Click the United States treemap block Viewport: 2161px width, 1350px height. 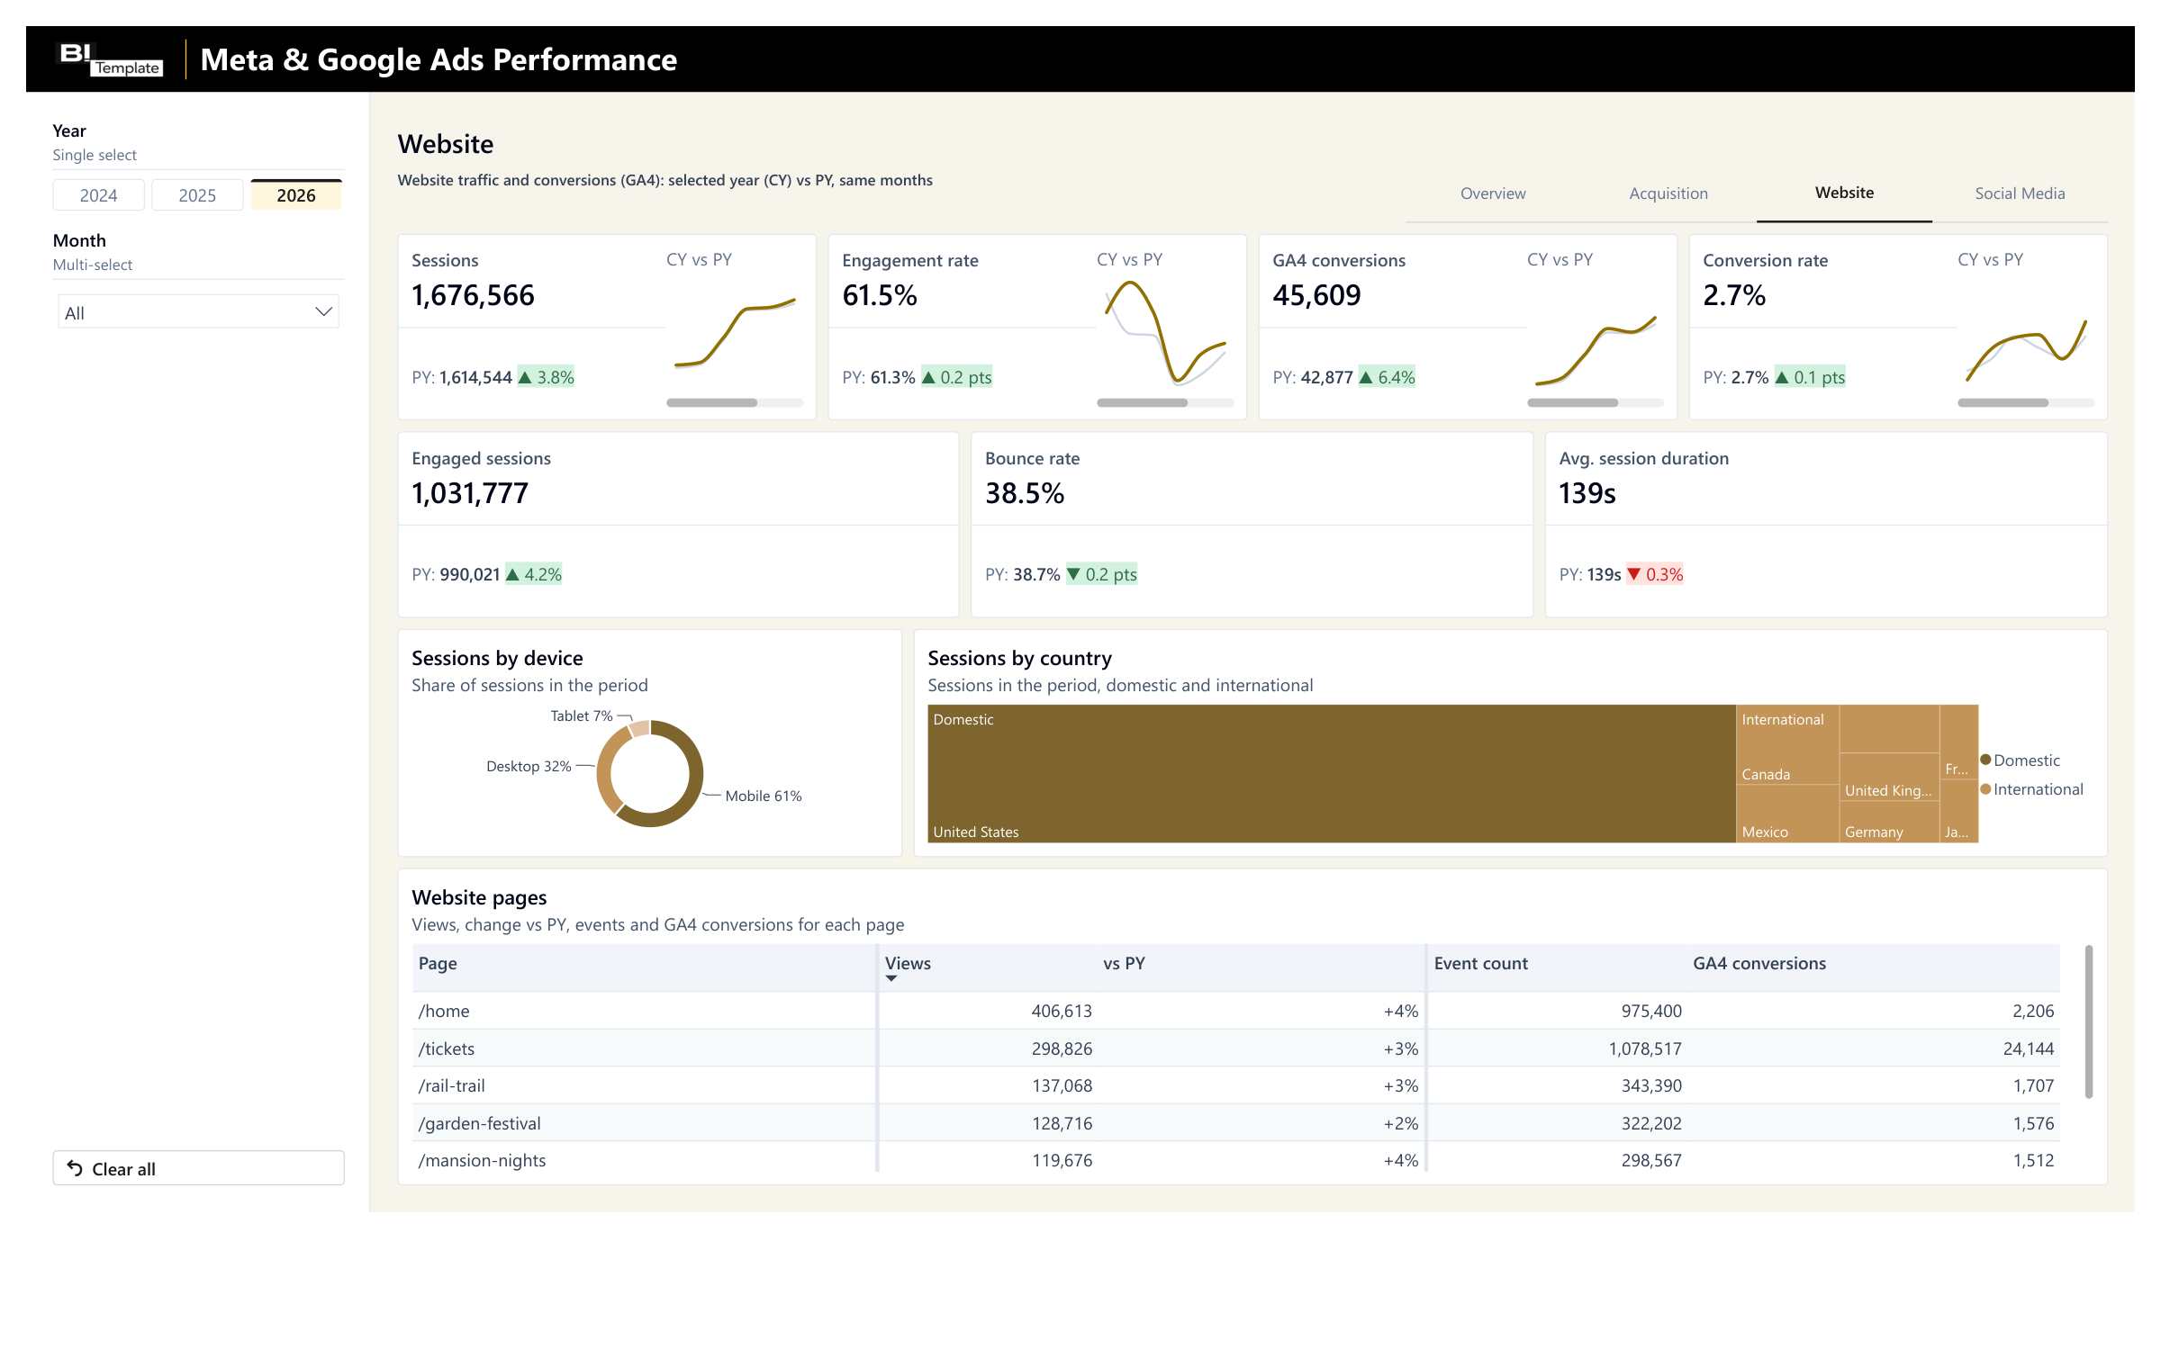[1331, 774]
